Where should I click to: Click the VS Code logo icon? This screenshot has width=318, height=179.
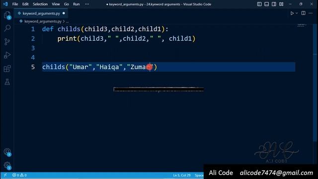pos(5,4)
